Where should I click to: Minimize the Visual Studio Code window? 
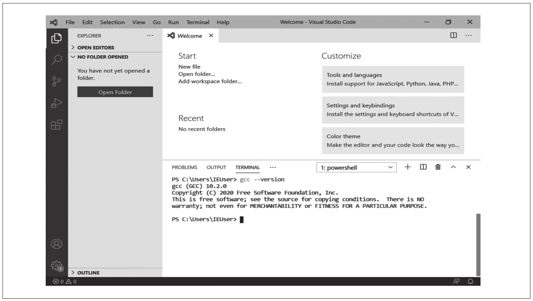(x=427, y=22)
